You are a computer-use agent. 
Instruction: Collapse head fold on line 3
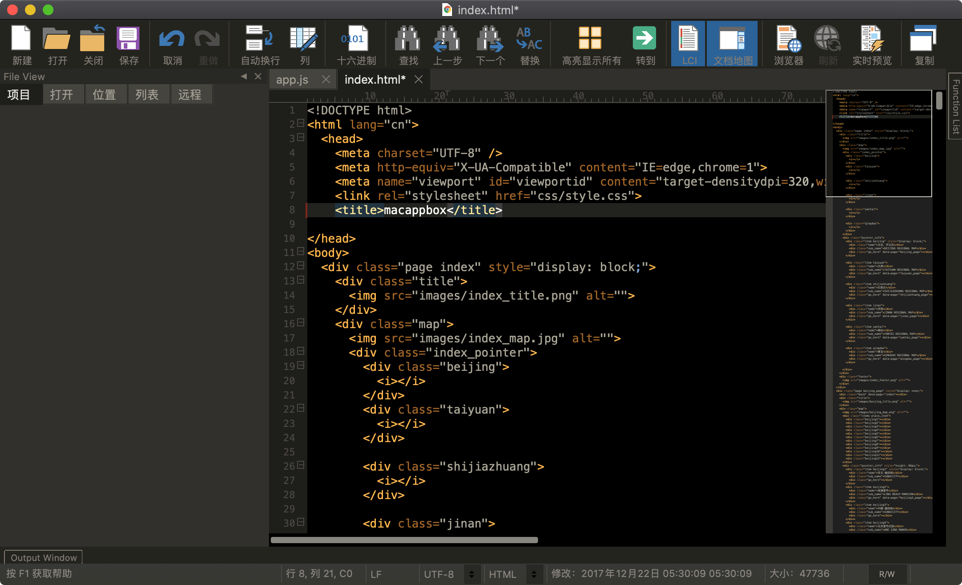[301, 138]
